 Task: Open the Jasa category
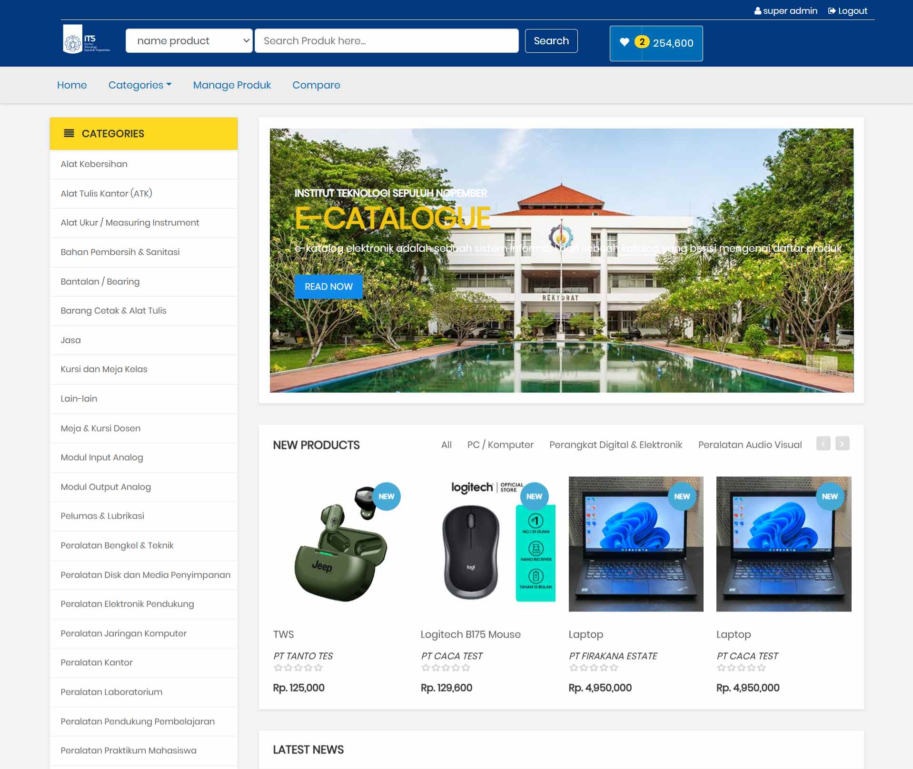(x=144, y=340)
